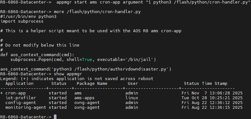Click the cron-app entry in the application list
The width and height of the screenshot is (251, 119).
[x=16, y=93]
